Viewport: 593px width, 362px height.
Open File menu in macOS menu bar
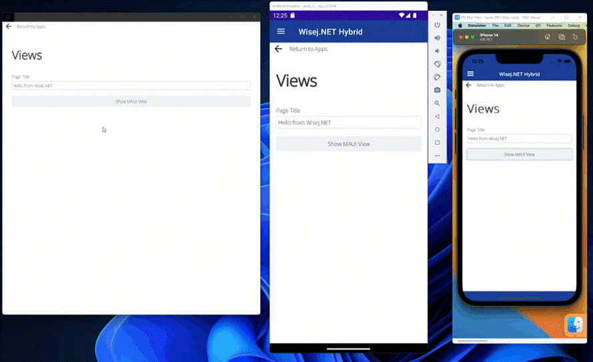pyautogui.click(x=495, y=25)
